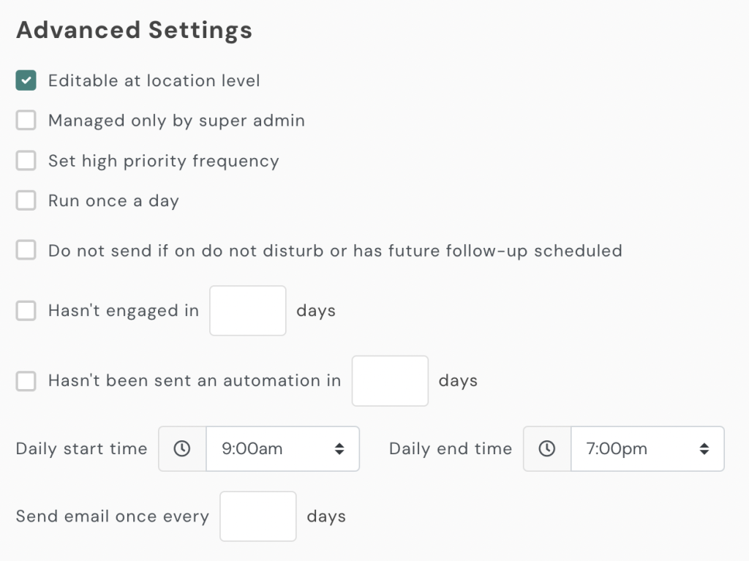
Task: Select the Send email once every days input
Action: [x=258, y=516]
